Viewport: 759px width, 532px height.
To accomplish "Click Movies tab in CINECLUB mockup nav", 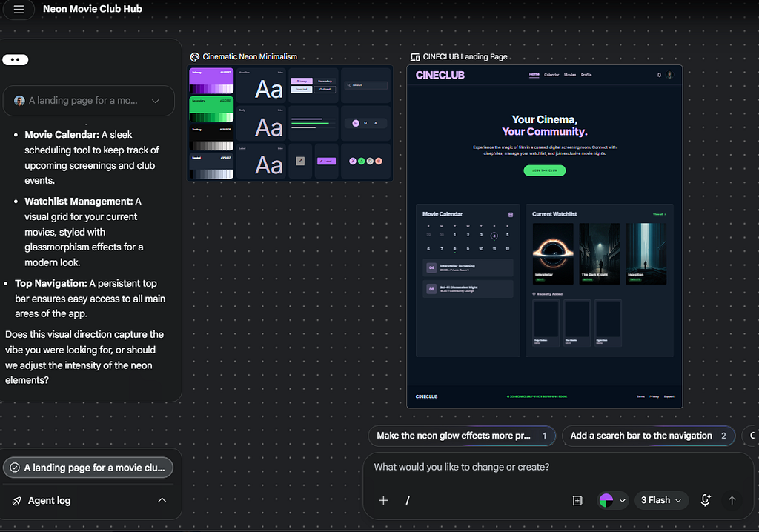I will [x=570, y=75].
